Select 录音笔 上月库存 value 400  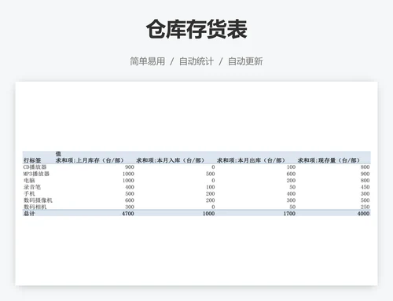[x=130, y=187]
